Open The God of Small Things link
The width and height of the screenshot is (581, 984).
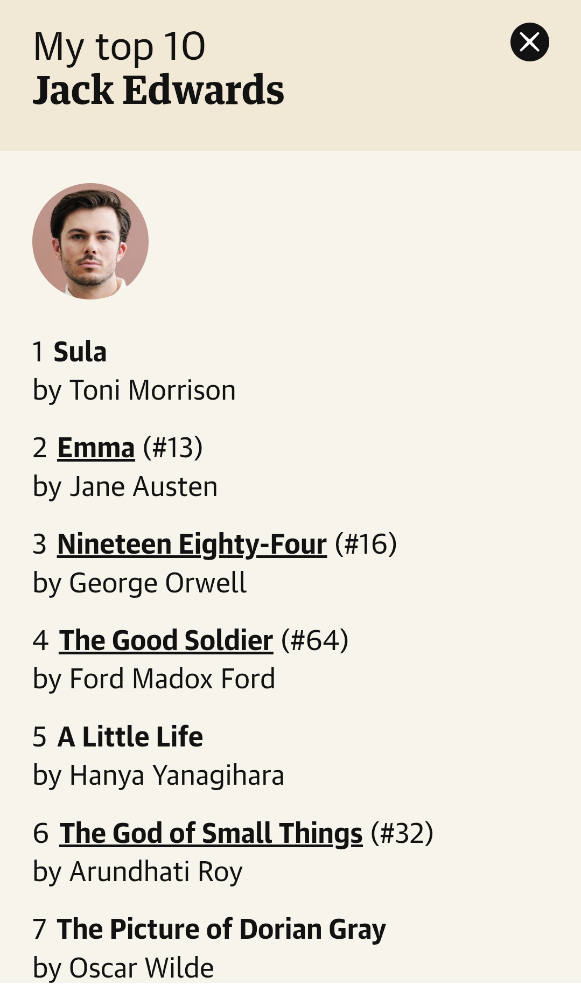tap(211, 833)
